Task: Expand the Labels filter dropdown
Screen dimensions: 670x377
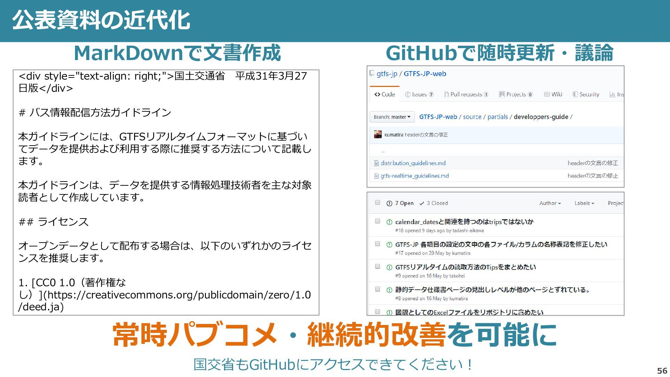Action: click(584, 203)
